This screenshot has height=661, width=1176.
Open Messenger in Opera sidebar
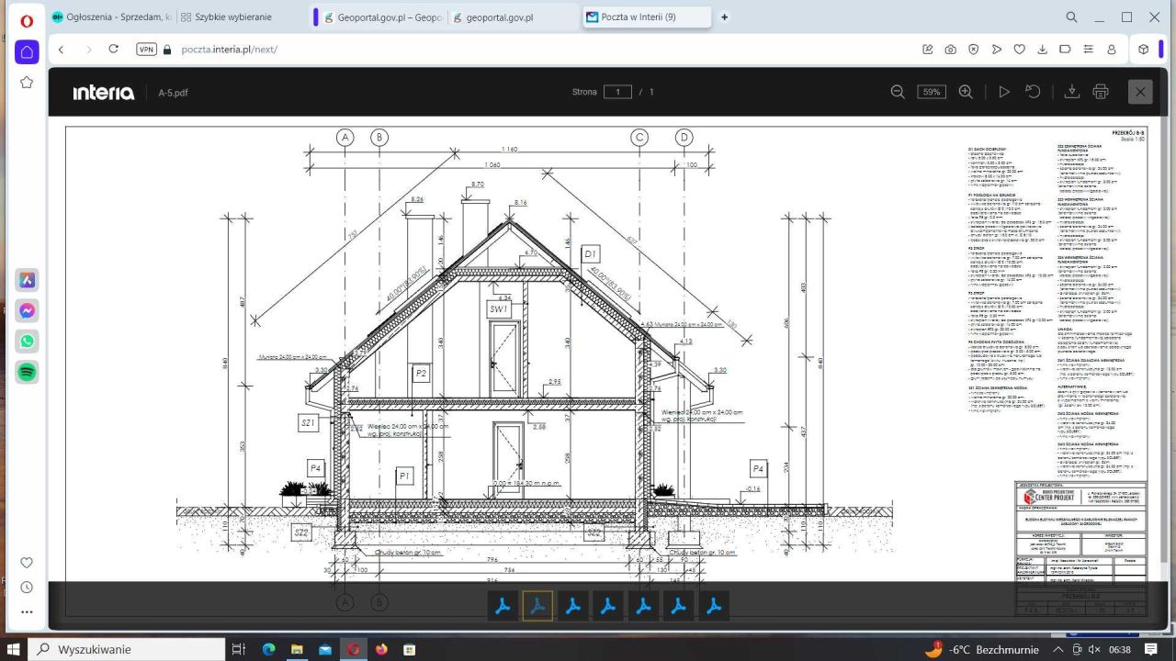click(x=28, y=311)
